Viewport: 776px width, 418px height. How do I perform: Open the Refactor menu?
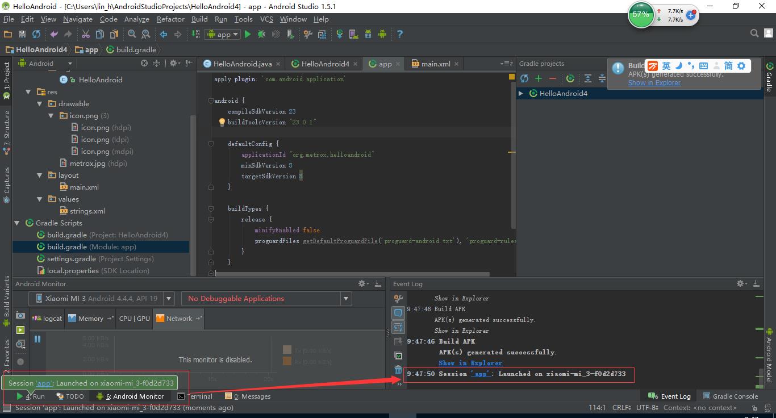click(x=170, y=19)
